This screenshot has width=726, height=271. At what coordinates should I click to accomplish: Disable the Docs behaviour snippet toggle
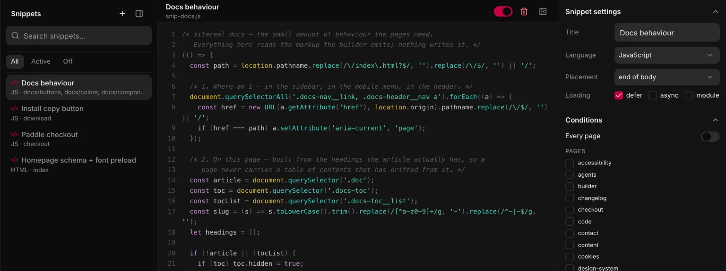click(503, 12)
